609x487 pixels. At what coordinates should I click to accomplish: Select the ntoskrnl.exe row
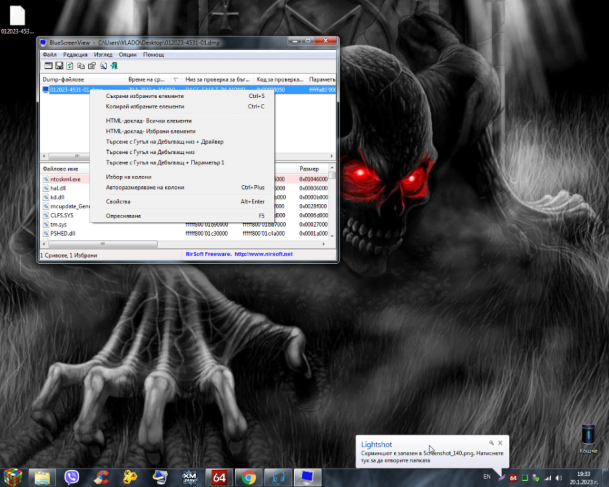(65, 179)
